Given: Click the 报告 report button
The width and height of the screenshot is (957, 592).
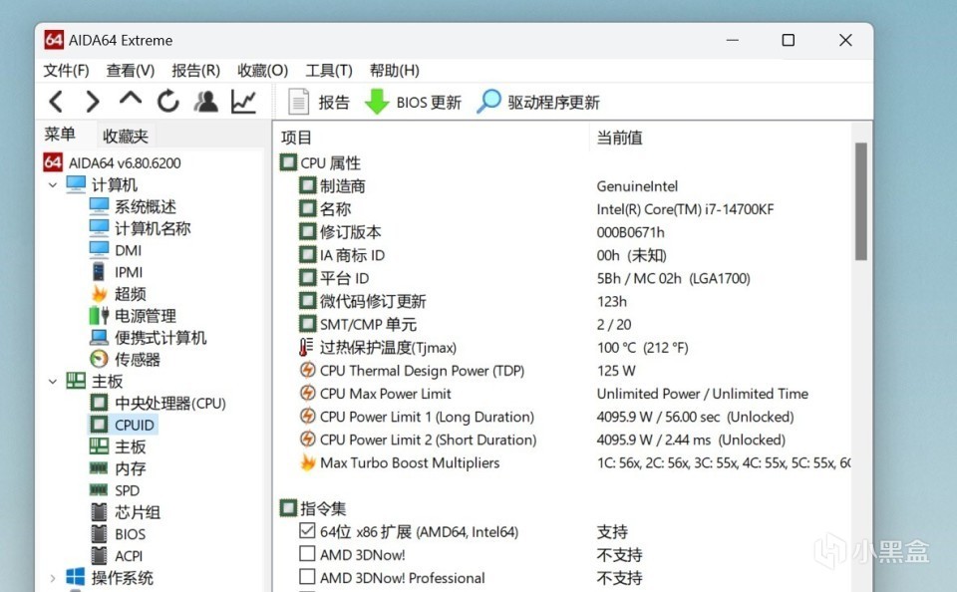Looking at the screenshot, I should coord(319,102).
